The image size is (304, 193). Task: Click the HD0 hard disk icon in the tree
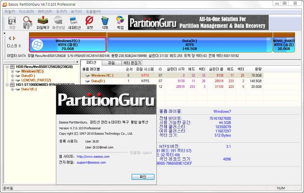[x=13, y=67]
